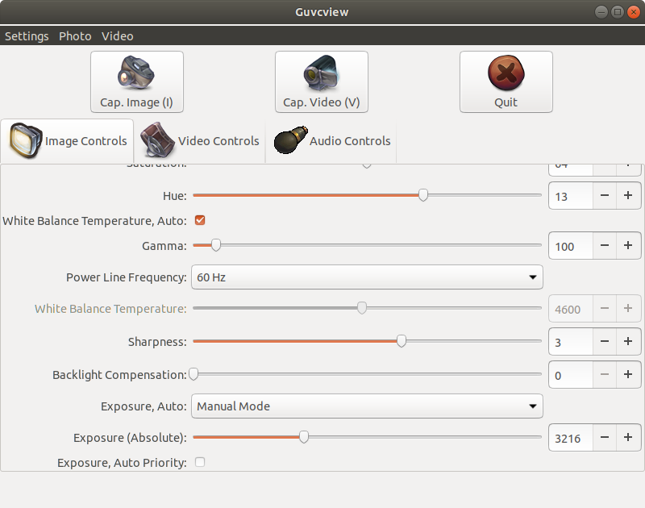Image resolution: width=645 pixels, height=508 pixels.
Task: Open the Exposure, Auto mode dropdown
Action: pos(367,406)
